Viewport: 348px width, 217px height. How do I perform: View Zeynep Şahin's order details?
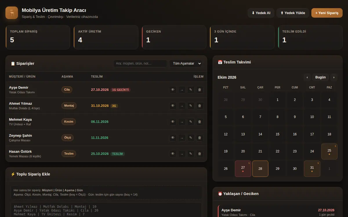point(173,138)
